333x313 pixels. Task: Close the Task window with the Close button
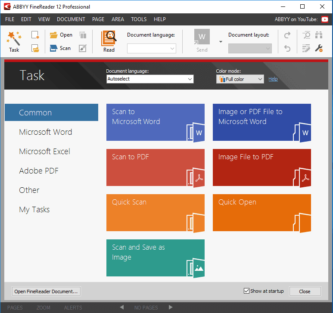pyautogui.click(x=305, y=291)
